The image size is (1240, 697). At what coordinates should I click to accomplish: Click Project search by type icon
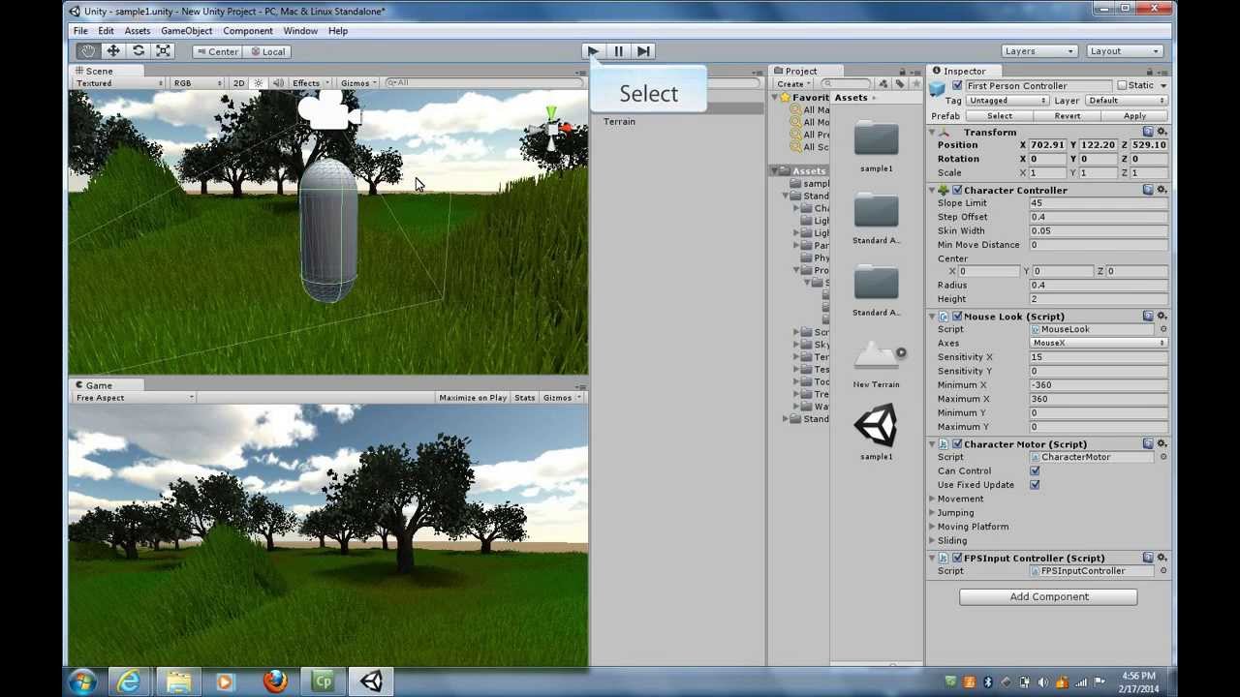[883, 84]
